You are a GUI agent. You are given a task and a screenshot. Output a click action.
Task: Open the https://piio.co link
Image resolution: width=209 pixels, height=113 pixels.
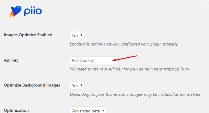coord(176,69)
